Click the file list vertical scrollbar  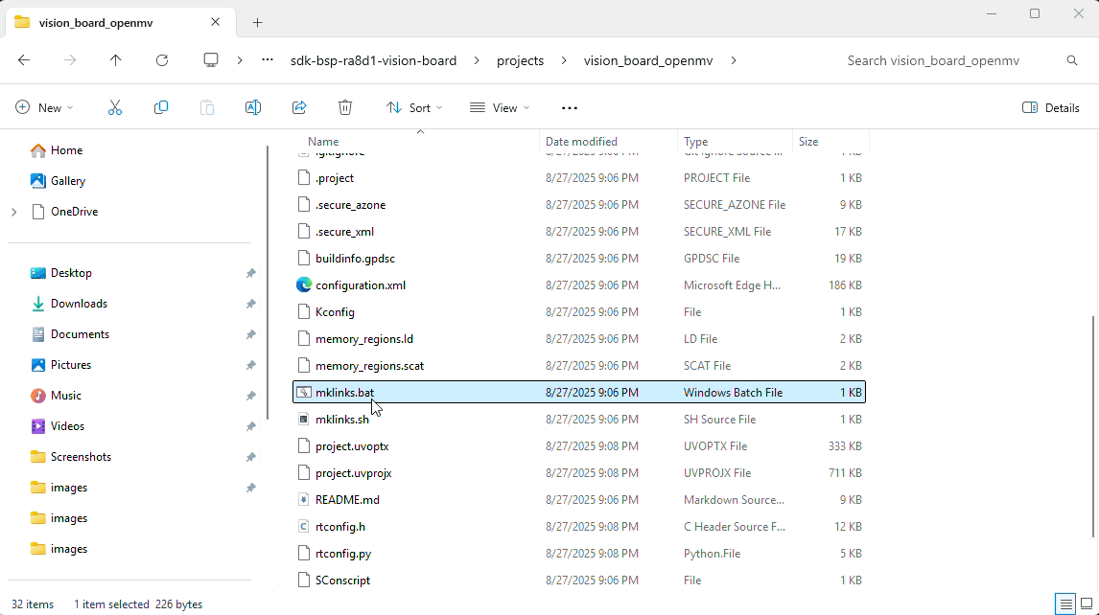click(1092, 426)
